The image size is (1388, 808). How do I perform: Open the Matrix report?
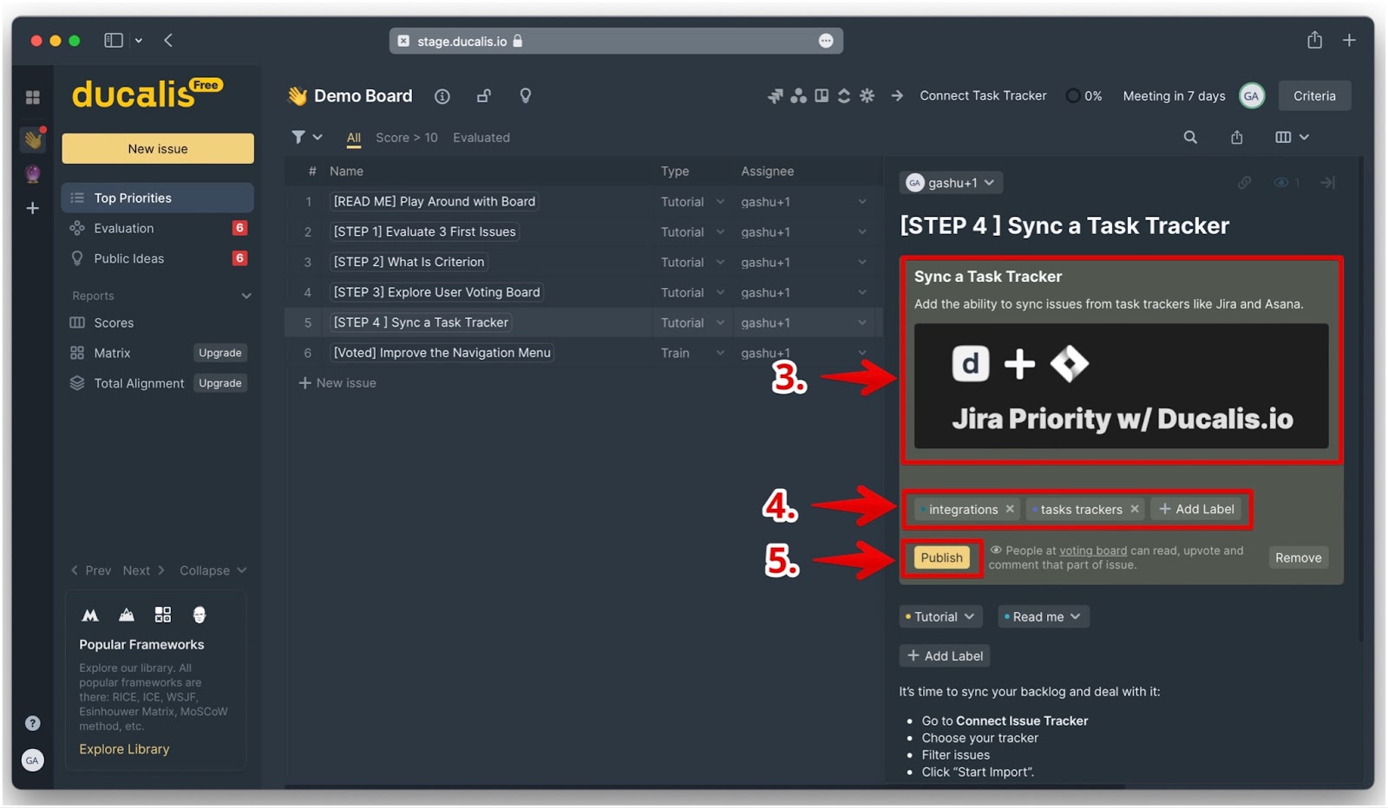coord(112,353)
